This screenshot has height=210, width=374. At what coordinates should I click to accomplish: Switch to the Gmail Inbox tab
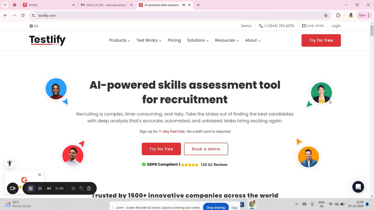[107, 5]
